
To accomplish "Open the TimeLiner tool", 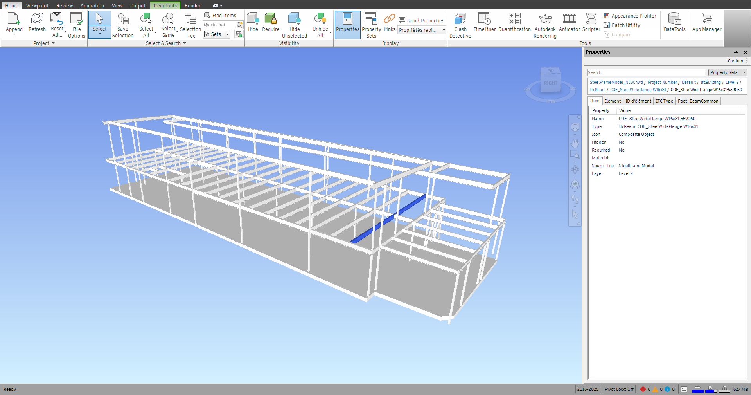I will 485,22.
